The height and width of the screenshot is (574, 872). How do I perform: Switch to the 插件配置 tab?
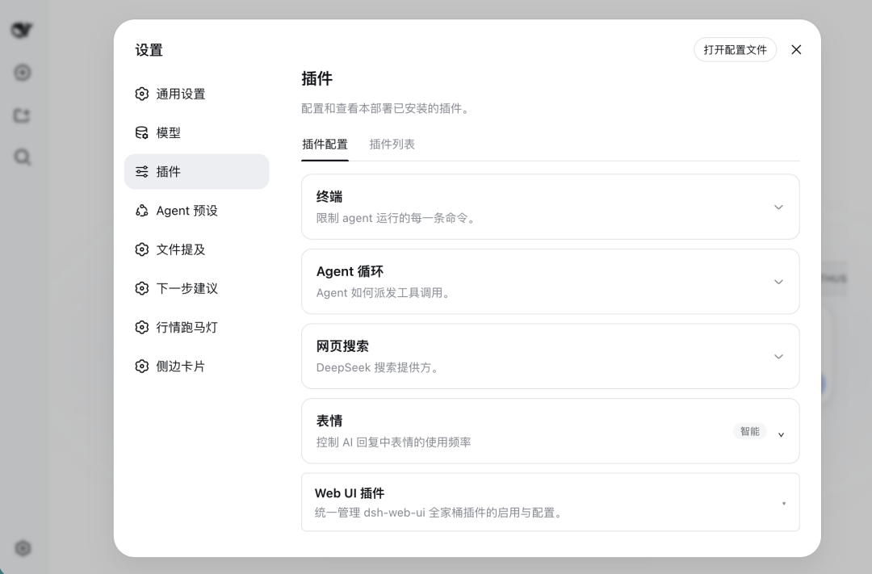(x=325, y=145)
